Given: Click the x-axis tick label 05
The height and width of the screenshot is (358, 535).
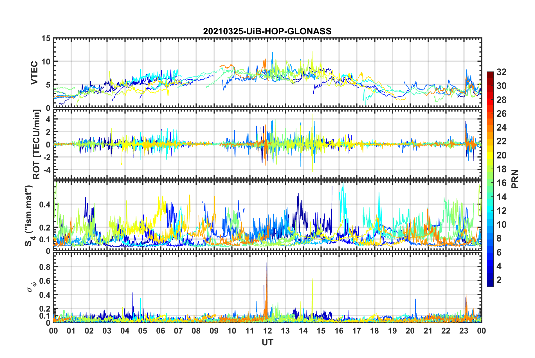Looking at the screenshot, I should pos(143,331).
